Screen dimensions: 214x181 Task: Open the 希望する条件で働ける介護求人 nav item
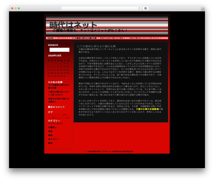tap(113, 38)
